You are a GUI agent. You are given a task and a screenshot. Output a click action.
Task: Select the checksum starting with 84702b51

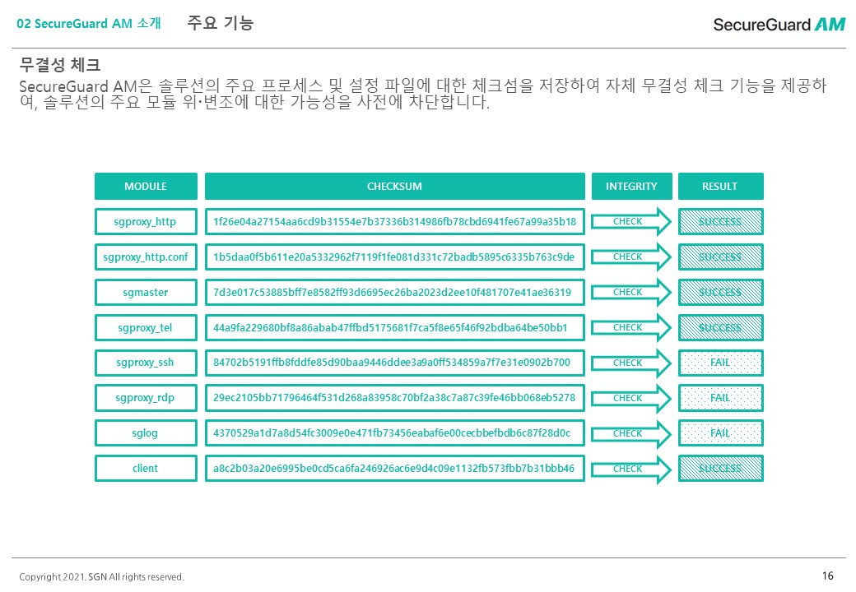click(395, 363)
